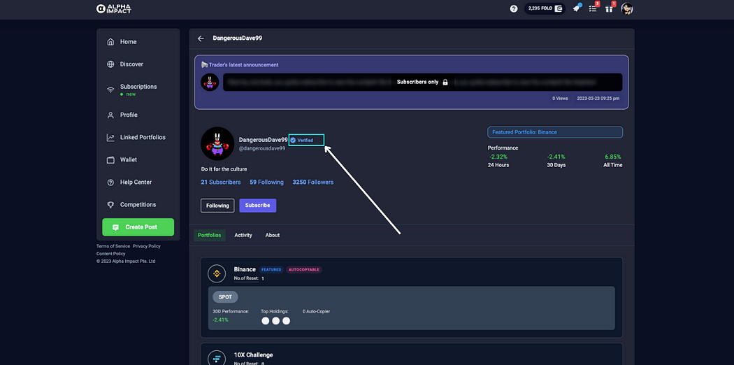Click the AUTOCOPYABLE tag on Binance
The width and height of the screenshot is (734, 365).
click(304, 269)
